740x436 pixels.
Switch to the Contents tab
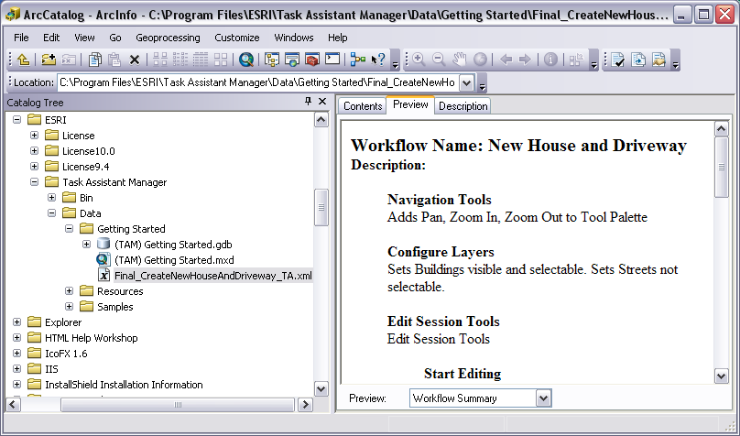click(363, 106)
